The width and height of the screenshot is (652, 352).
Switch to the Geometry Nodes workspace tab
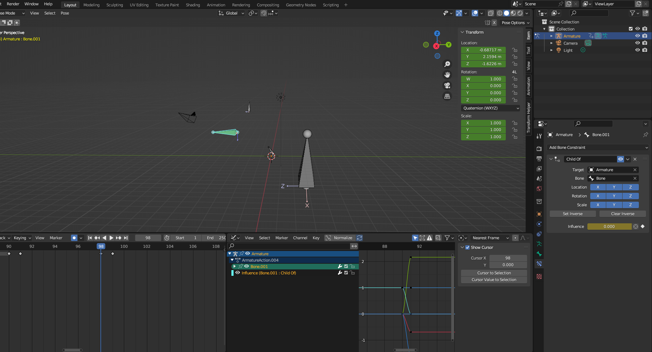click(x=301, y=5)
